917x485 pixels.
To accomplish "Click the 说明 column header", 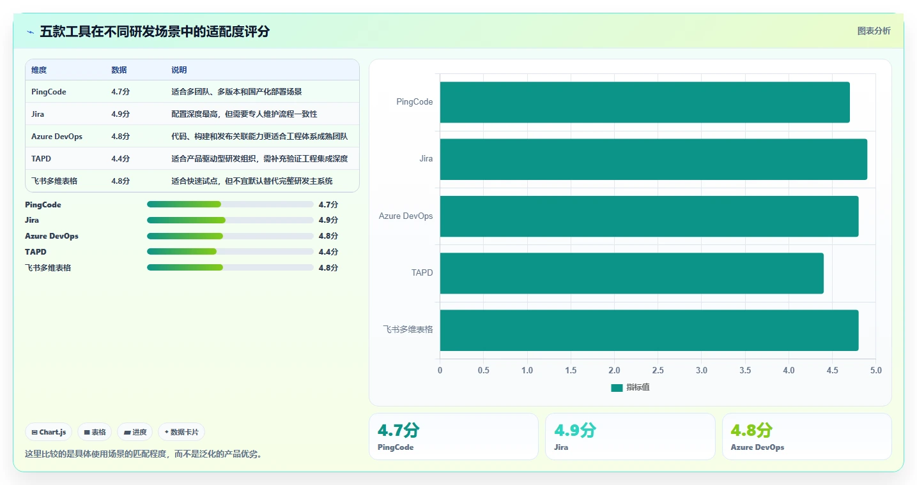I will click(x=179, y=70).
